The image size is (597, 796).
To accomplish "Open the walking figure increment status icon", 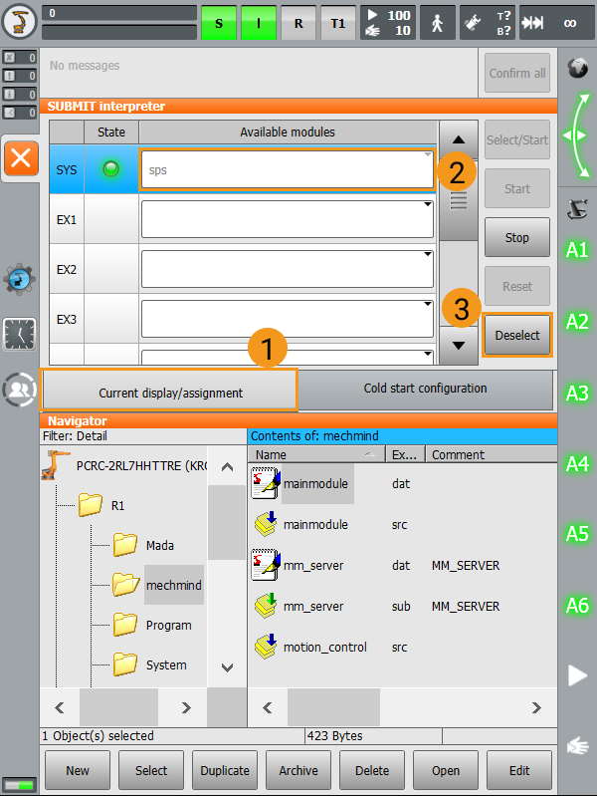I will 436,22.
